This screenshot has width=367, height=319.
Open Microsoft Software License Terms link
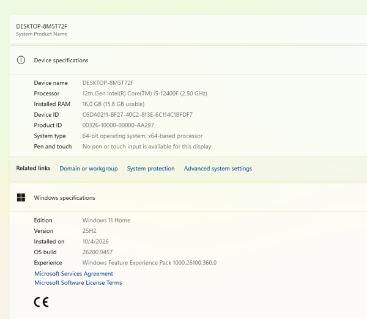click(78, 282)
